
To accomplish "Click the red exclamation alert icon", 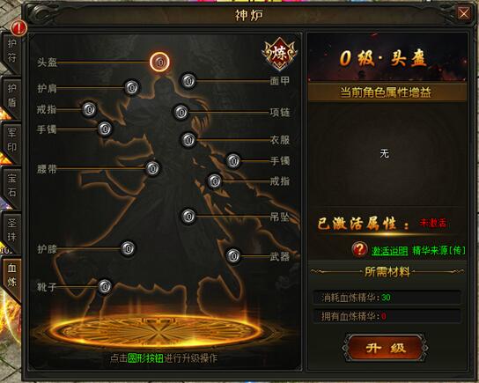I will pyautogui.click(x=18, y=28).
